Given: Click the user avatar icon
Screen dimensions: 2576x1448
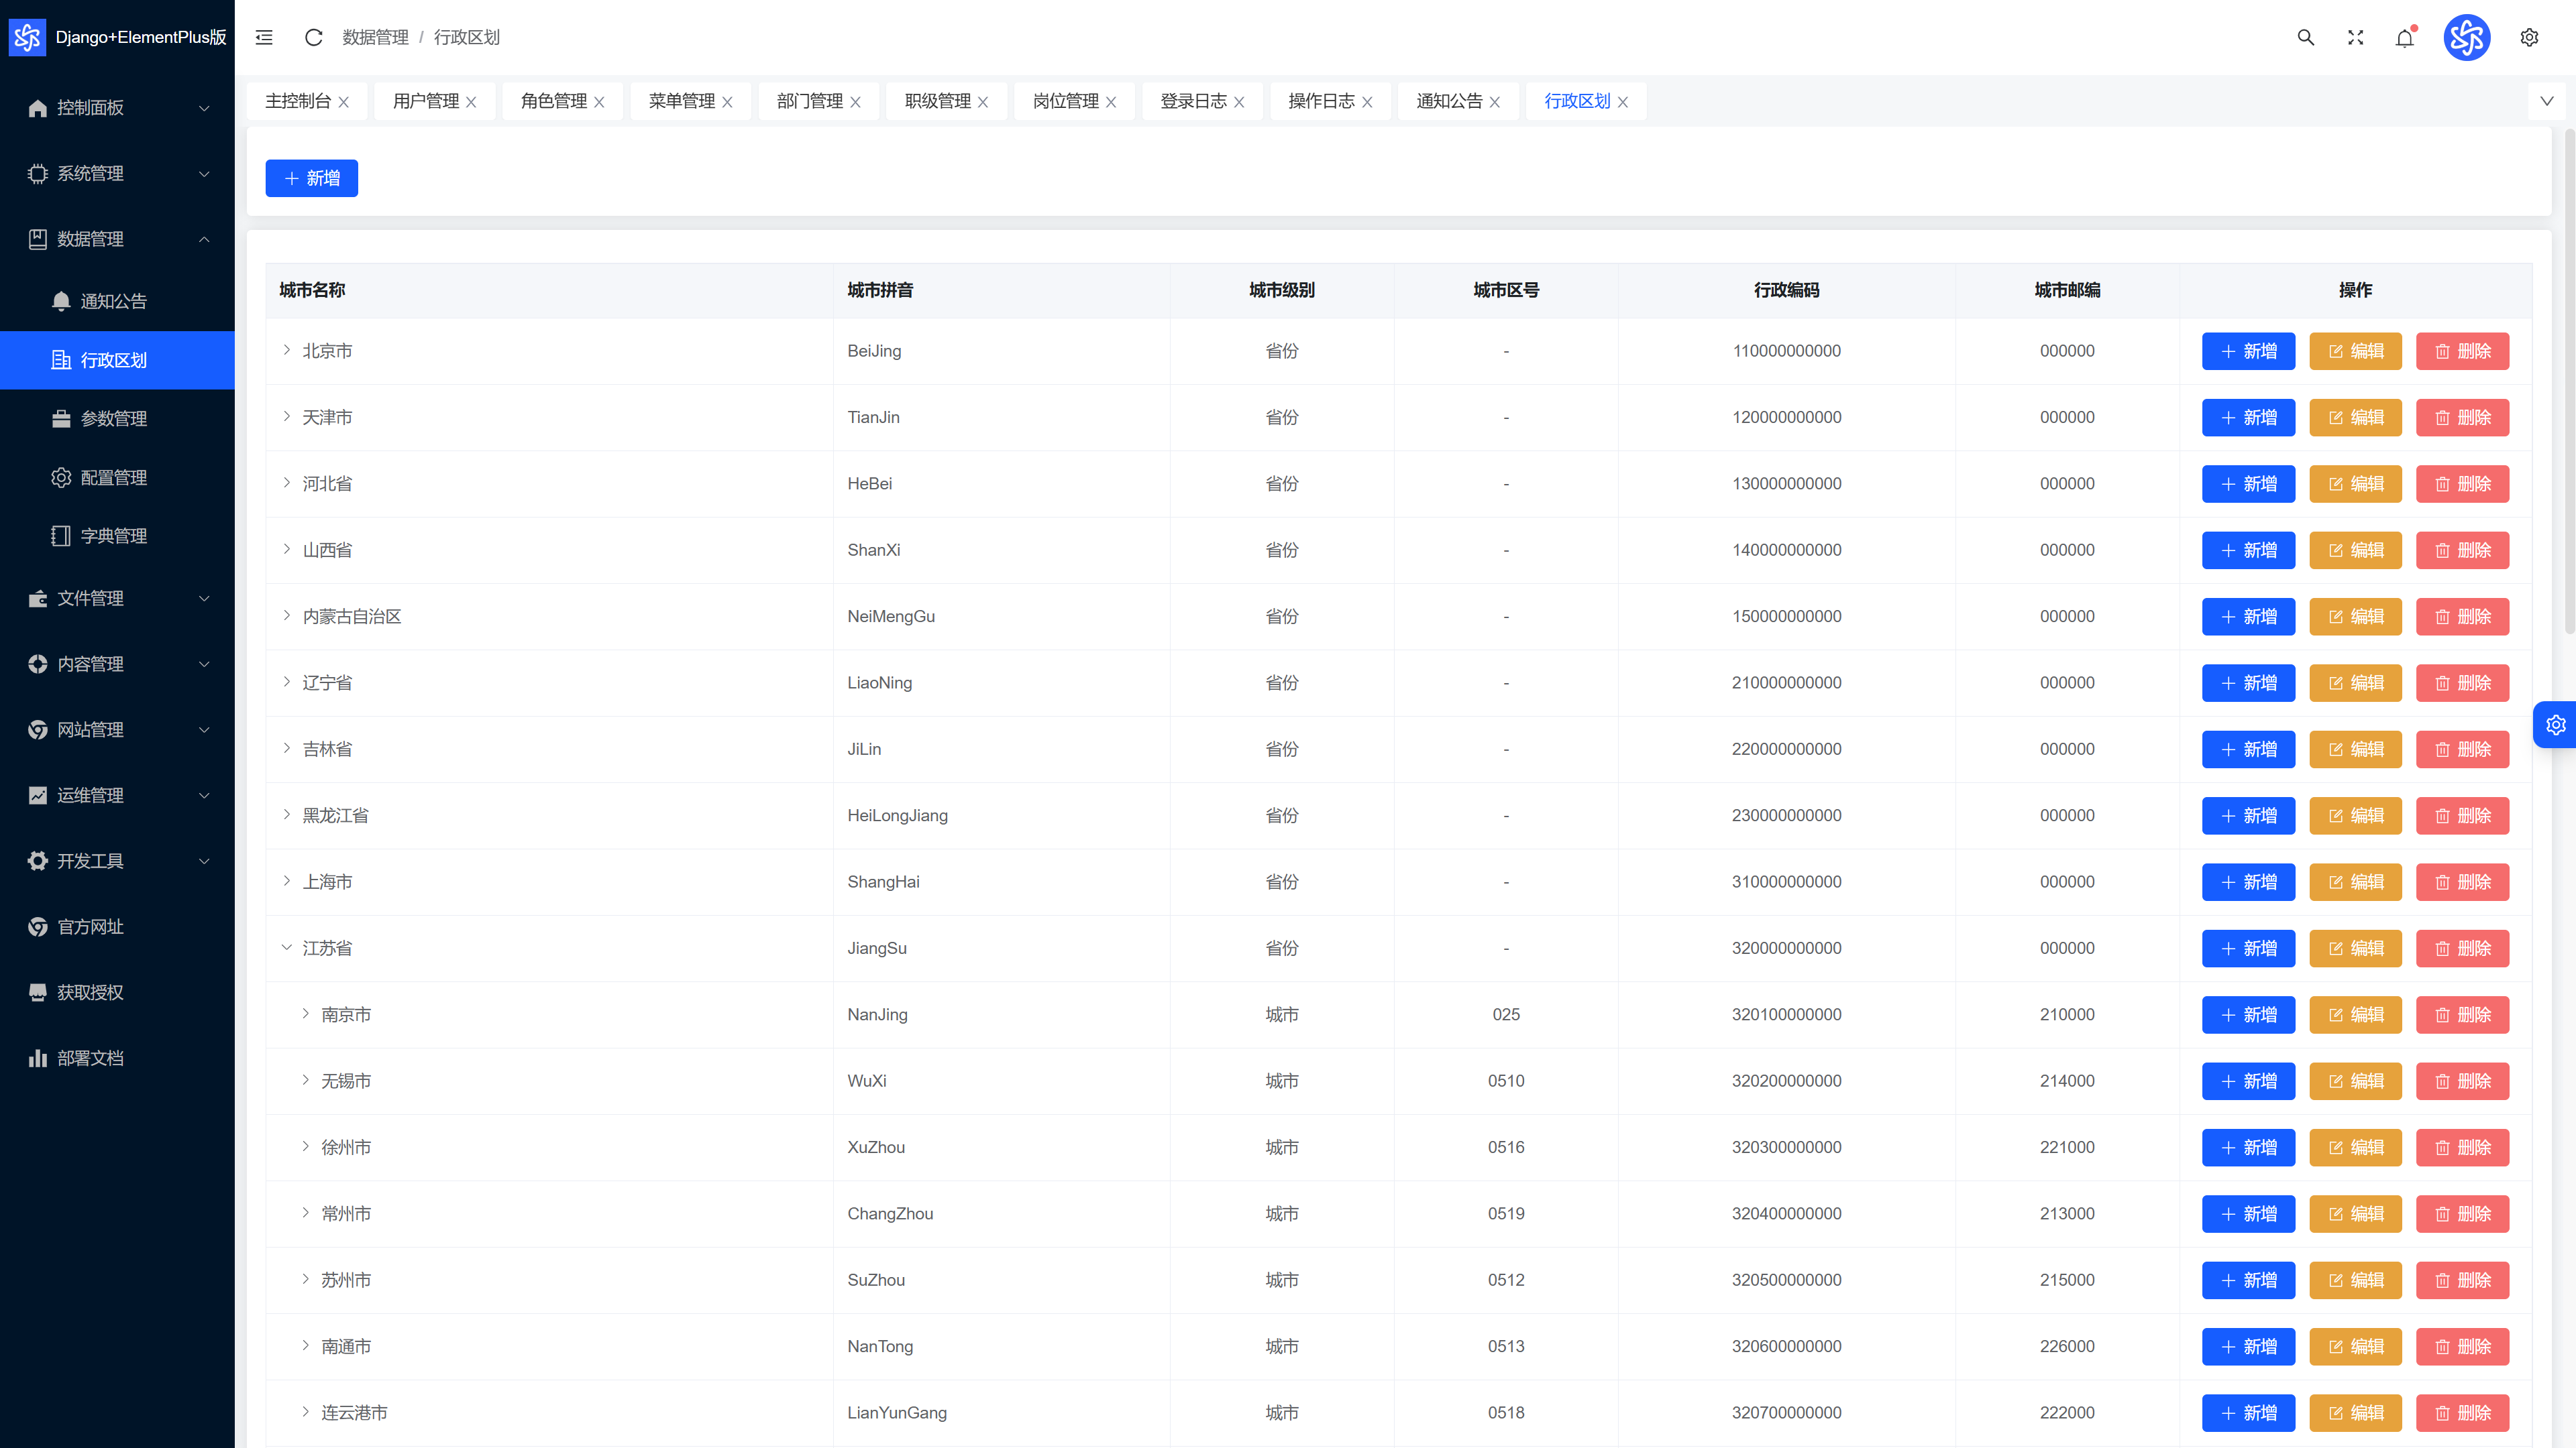Looking at the screenshot, I should coord(2466,37).
